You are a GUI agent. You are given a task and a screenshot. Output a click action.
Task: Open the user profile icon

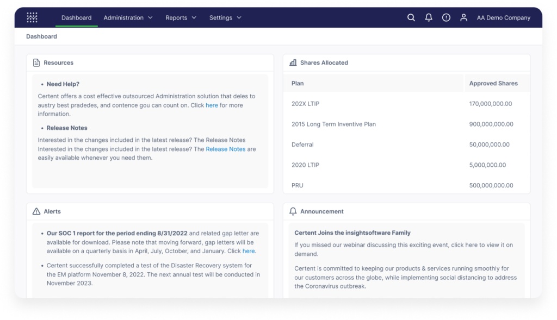coord(463,18)
